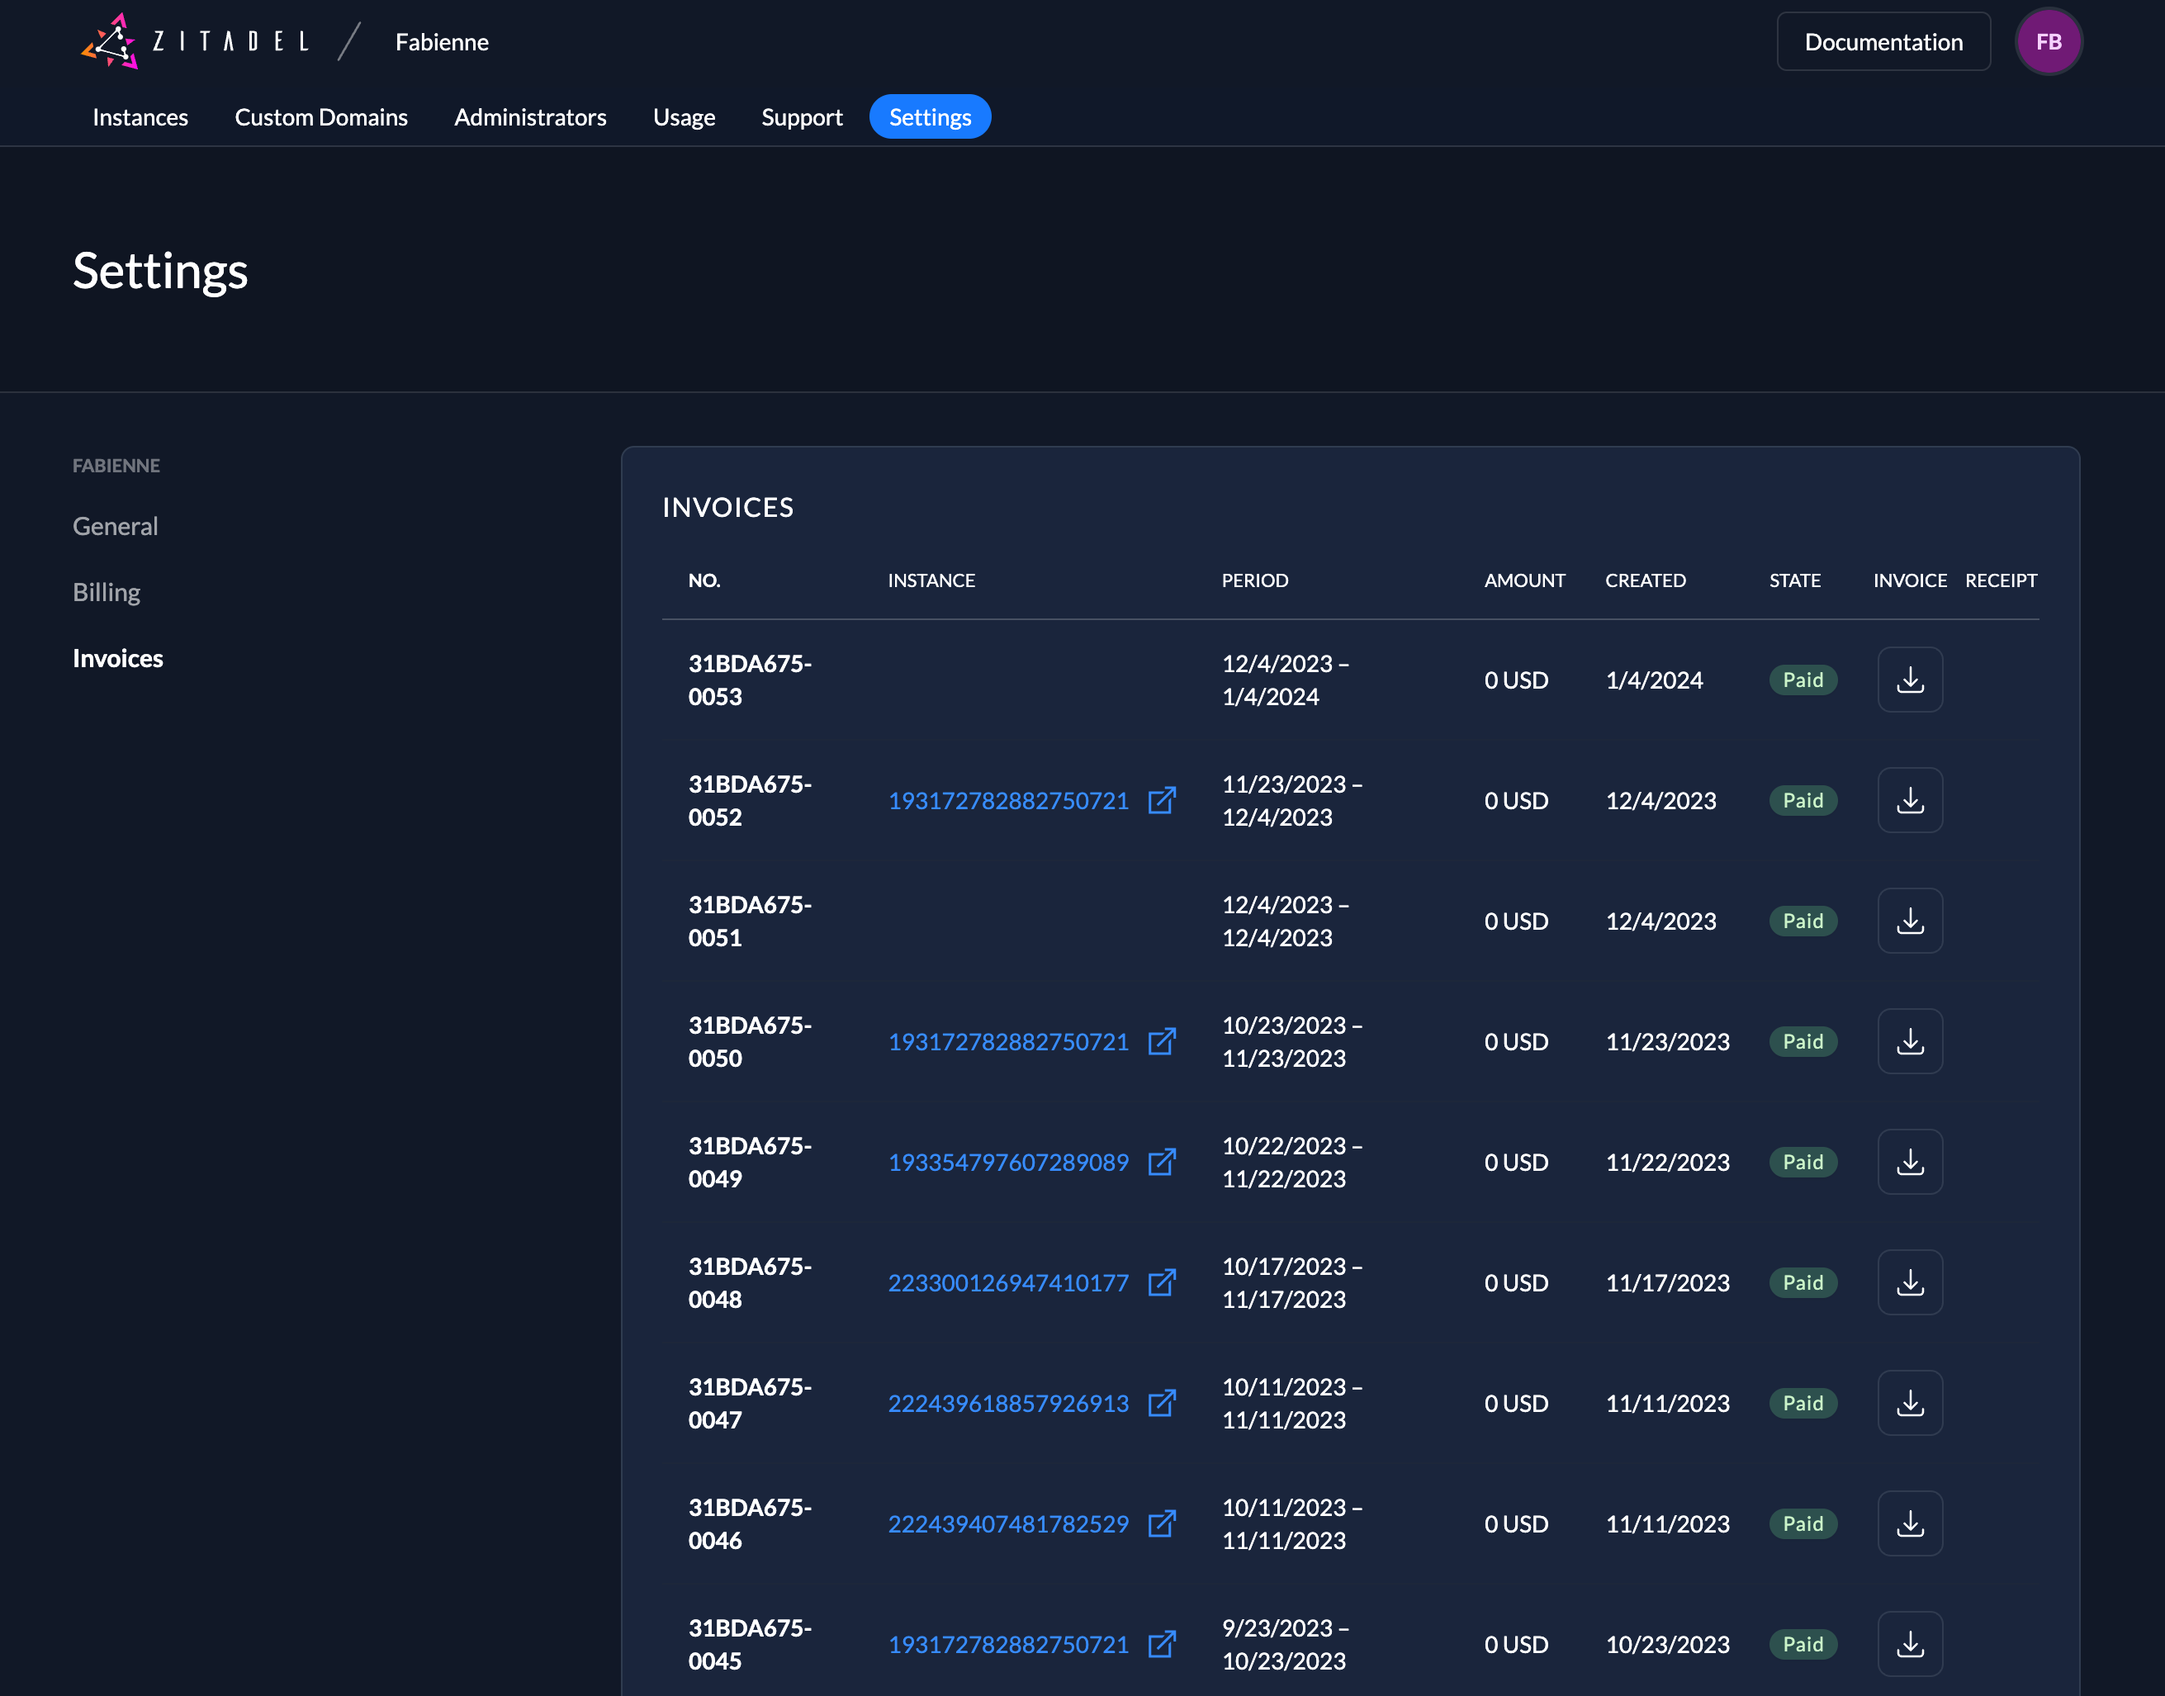The image size is (2165, 1696).
Task: Open external link icon for invoice 0050 instance
Action: pos(1162,1042)
